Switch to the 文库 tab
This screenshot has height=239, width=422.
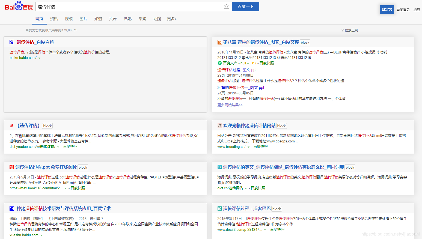pyautogui.click(x=113, y=19)
